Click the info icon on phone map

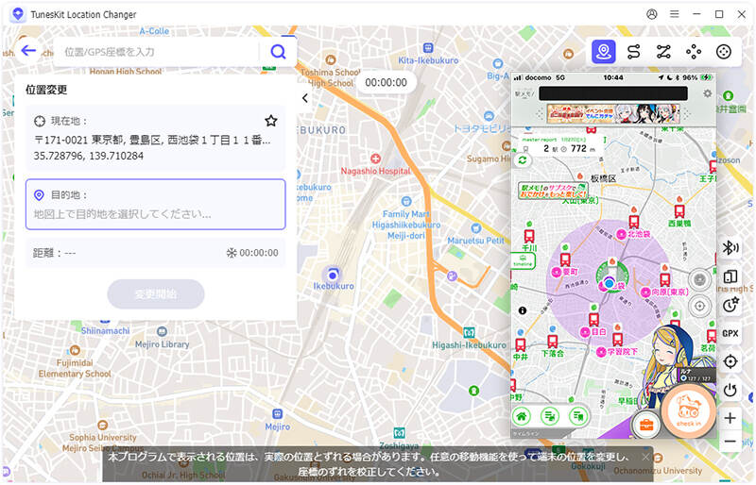click(523, 310)
